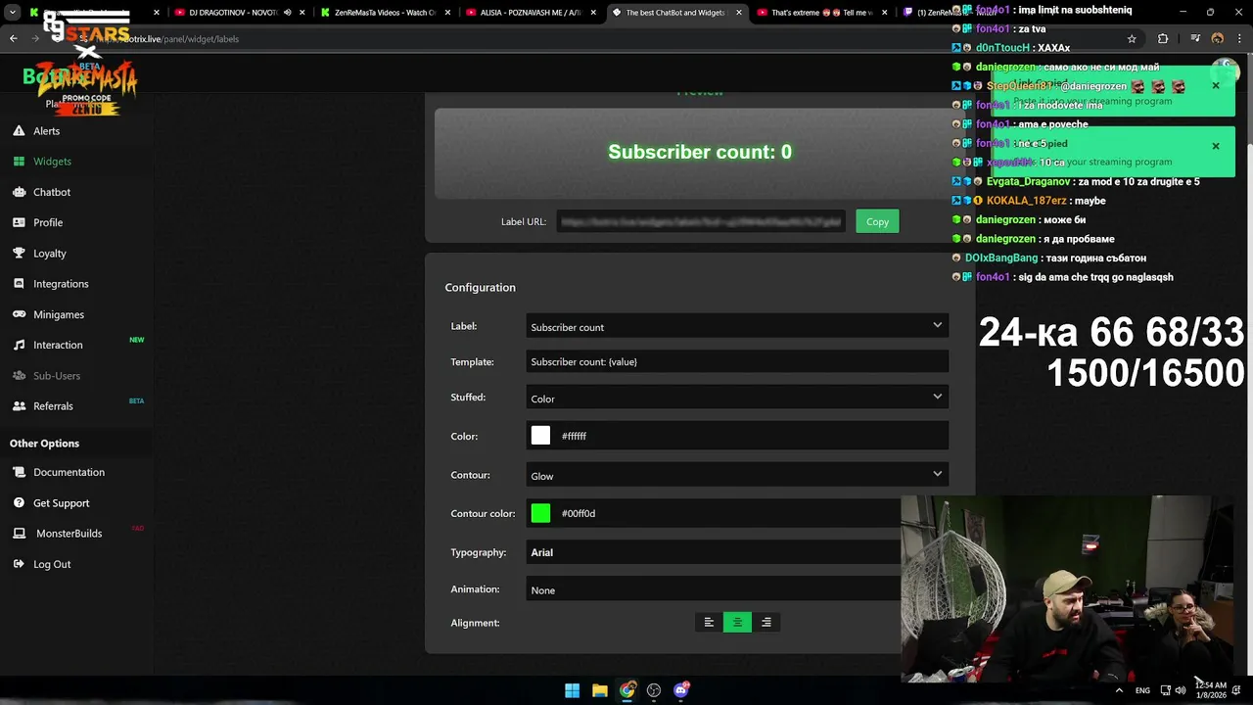The image size is (1253, 705).
Task: Open the clock showing 12:54 AM
Action: [x=1211, y=690]
